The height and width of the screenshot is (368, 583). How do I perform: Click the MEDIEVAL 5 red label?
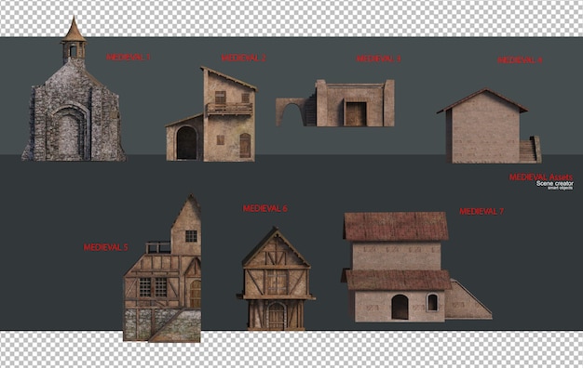[105, 247]
